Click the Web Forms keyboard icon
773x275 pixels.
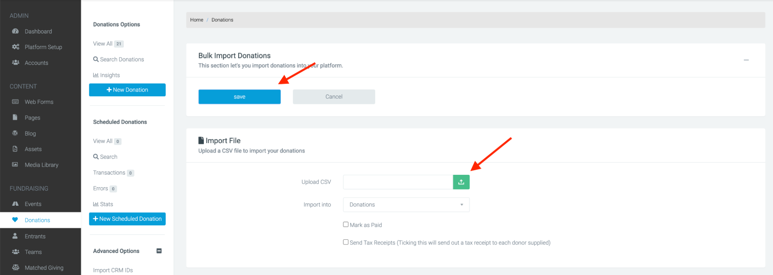click(x=15, y=102)
